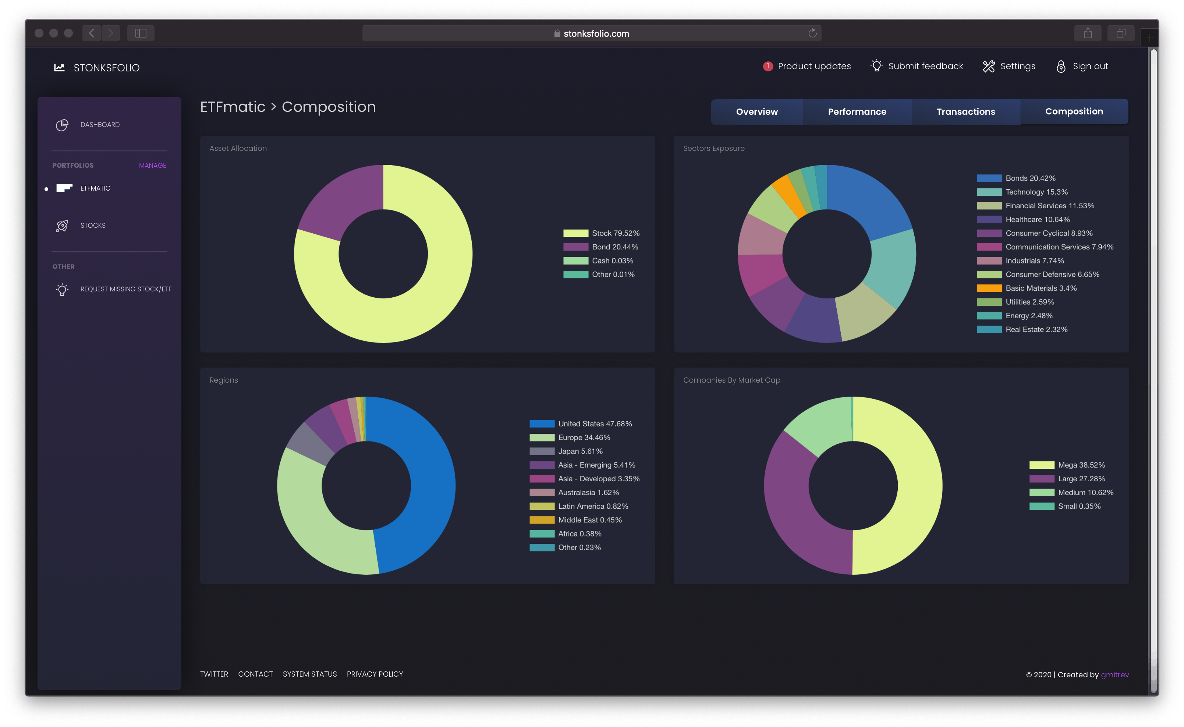Open Dashboard via pie chart icon

pyautogui.click(x=62, y=125)
